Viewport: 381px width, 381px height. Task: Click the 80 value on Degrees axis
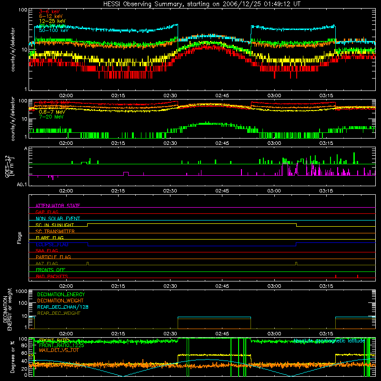click(x=24, y=345)
